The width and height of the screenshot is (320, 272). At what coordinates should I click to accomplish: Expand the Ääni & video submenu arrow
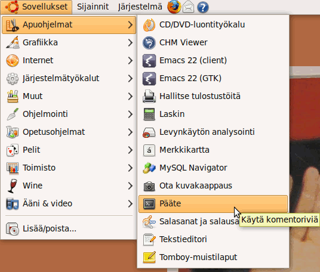pyautogui.click(x=130, y=203)
